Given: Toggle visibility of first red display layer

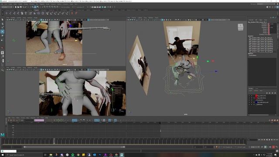Looking at the screenshot, I should point(249,96).
